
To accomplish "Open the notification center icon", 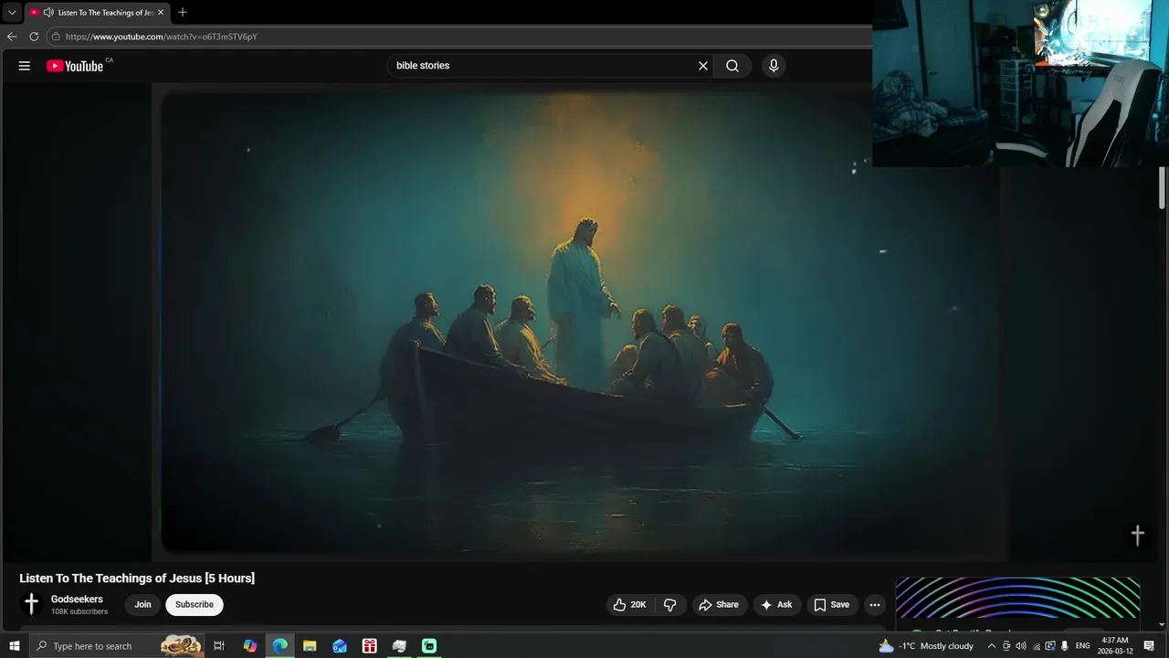I will click(1149, 646).
